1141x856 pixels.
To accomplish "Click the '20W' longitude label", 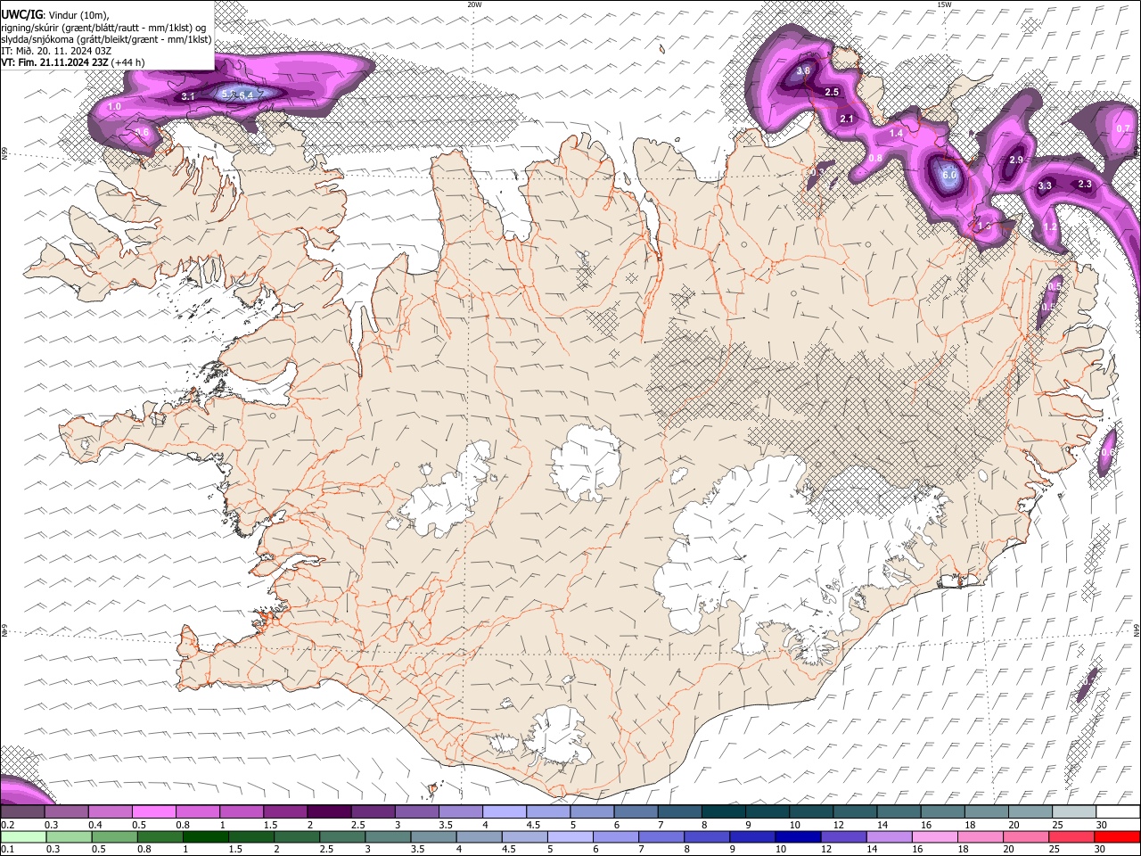I will tap(474, 4).
